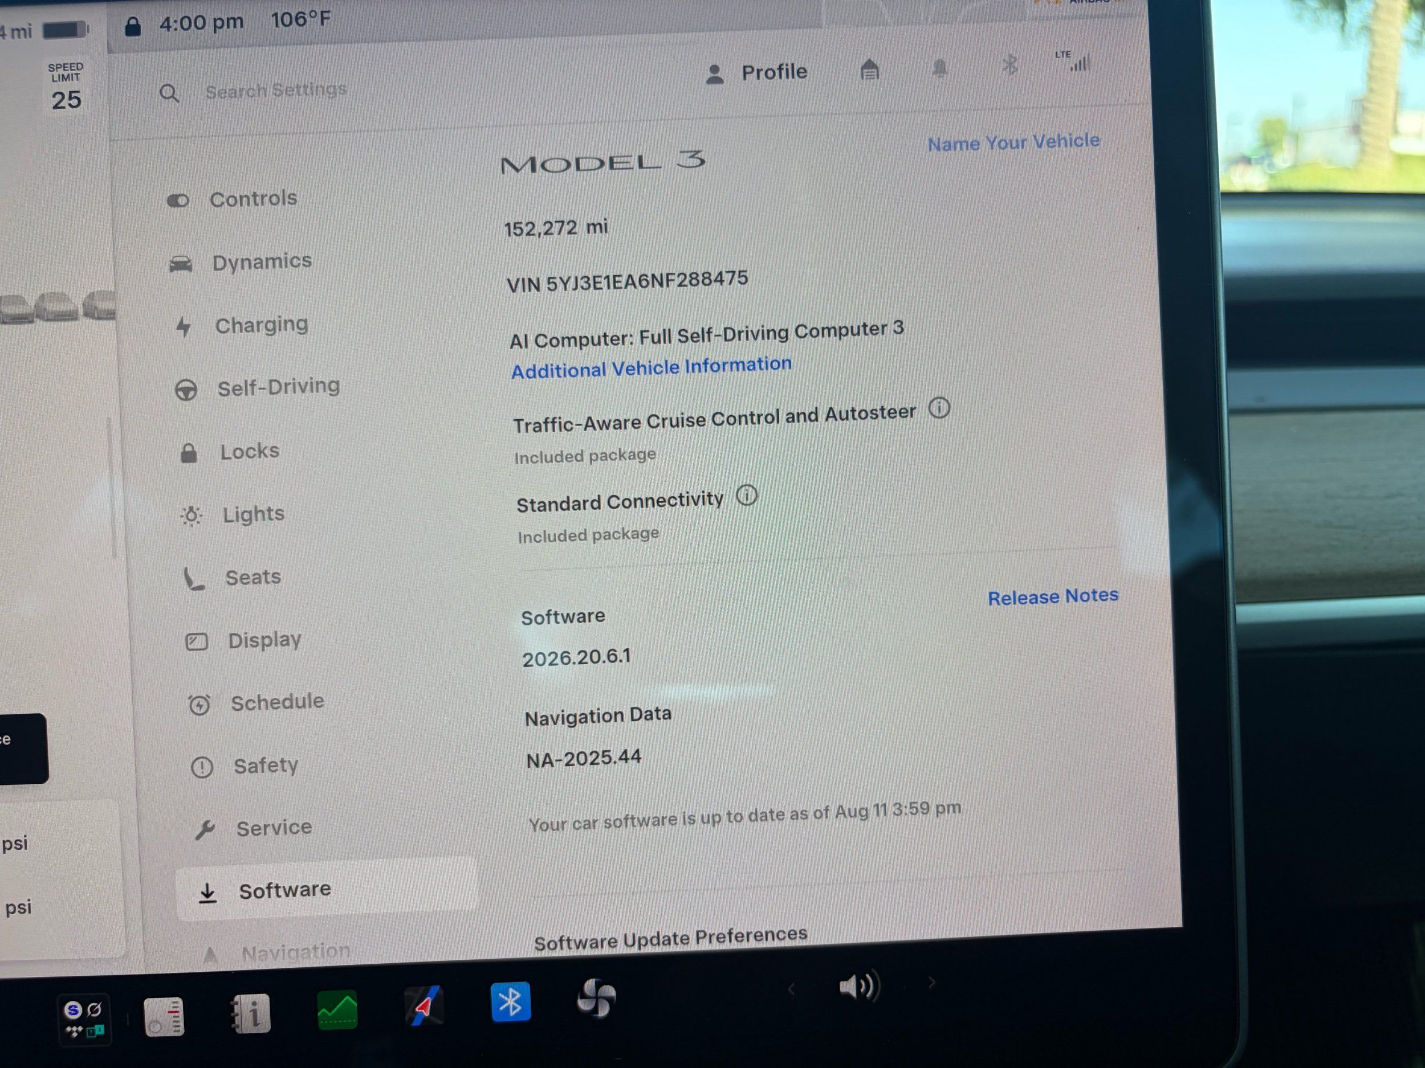Click the magnifier search icon
The width and height of the screenshot is (1425, 1068).
pos(169,94)
